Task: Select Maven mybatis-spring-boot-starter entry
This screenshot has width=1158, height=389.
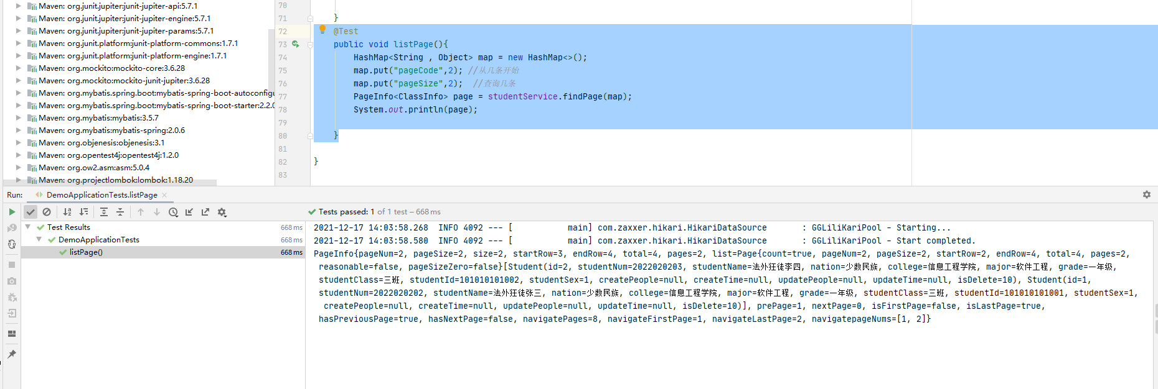Action: pyautogui.click(x=156, y=105)
